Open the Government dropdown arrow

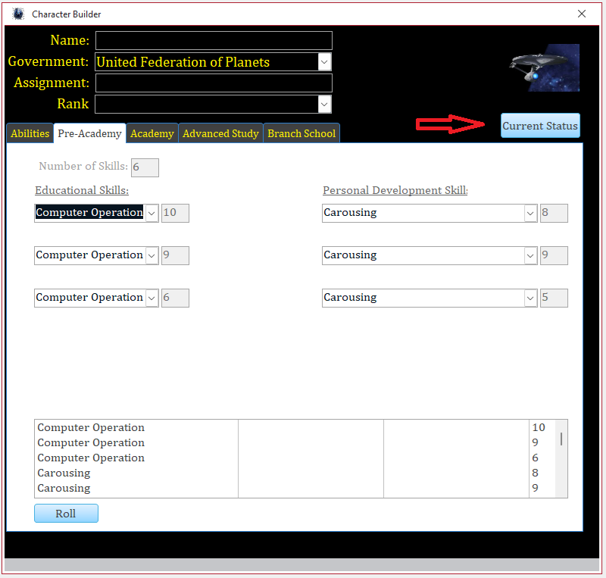coord(324,62)
